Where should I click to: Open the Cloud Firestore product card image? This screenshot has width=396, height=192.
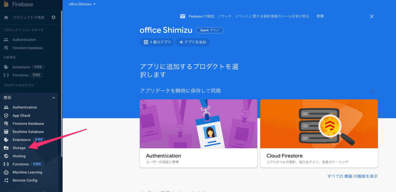[x=319, y=124]
